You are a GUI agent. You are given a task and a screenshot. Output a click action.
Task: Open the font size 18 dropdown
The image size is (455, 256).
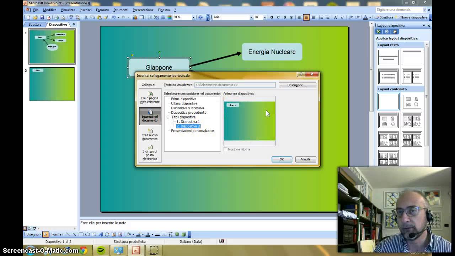264,17
